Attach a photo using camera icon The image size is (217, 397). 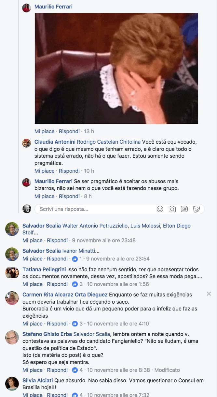172,209
